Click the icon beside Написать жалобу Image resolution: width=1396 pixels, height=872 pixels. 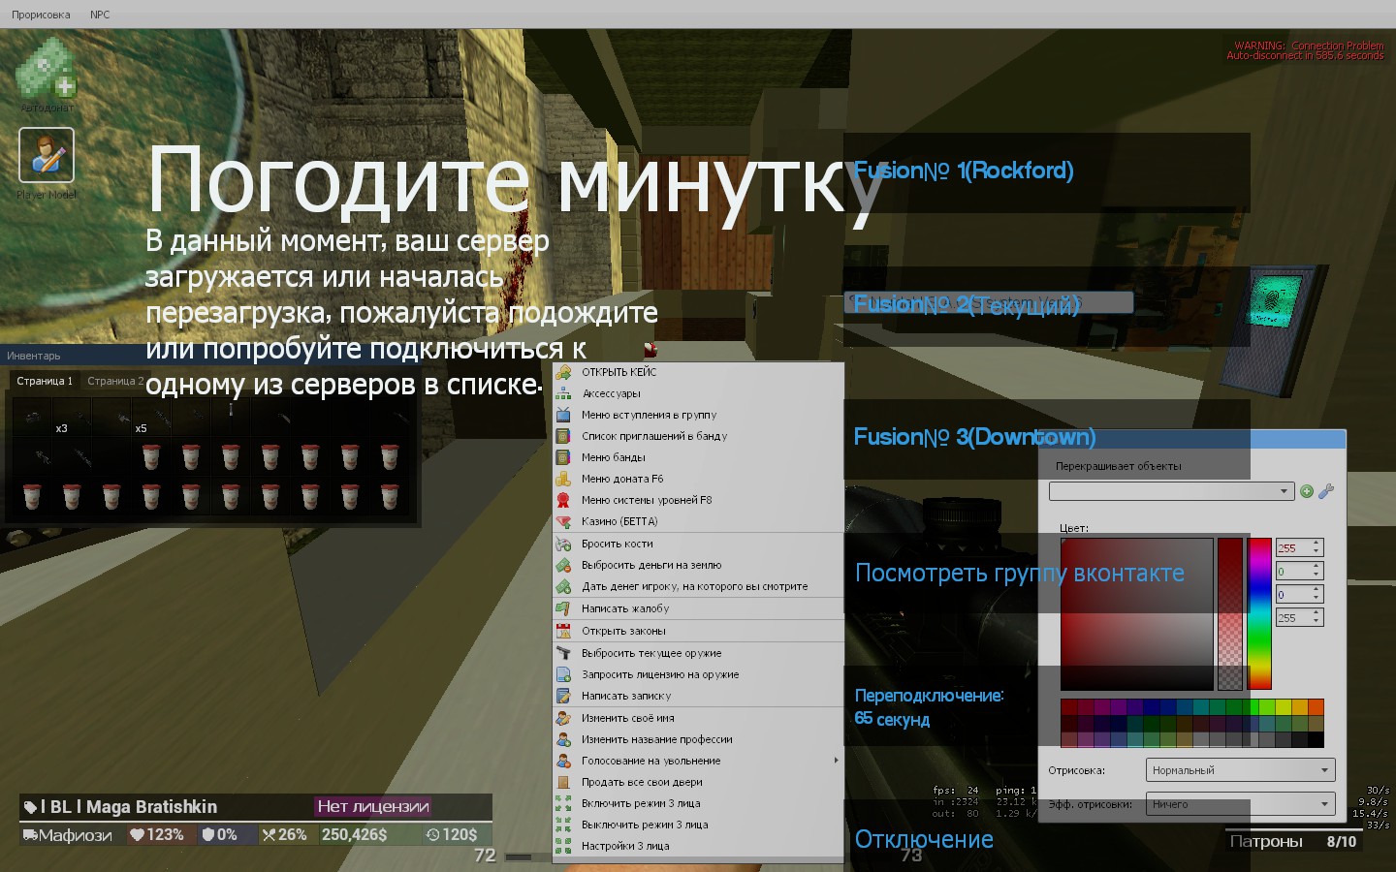click(x=563, y=608)
